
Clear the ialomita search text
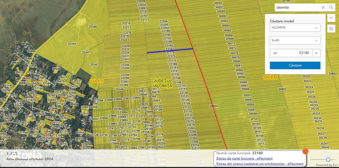(323, 7)
